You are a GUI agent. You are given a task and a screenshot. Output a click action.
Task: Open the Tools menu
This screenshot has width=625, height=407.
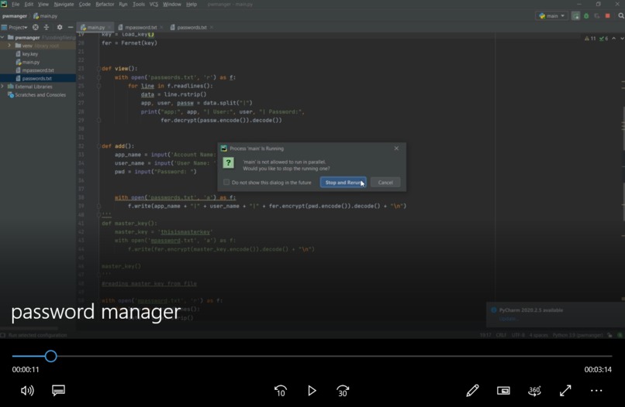coord(138,5)
